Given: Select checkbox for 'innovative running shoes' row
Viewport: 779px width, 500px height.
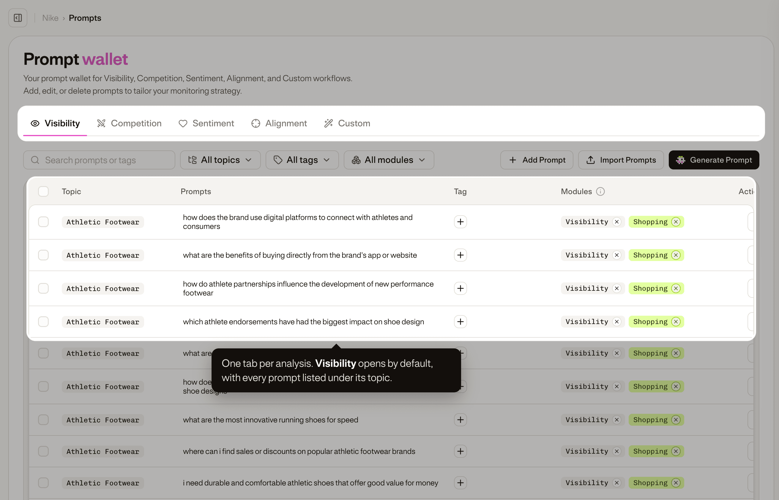Looking at the screenshot, I should pos(43,420).
